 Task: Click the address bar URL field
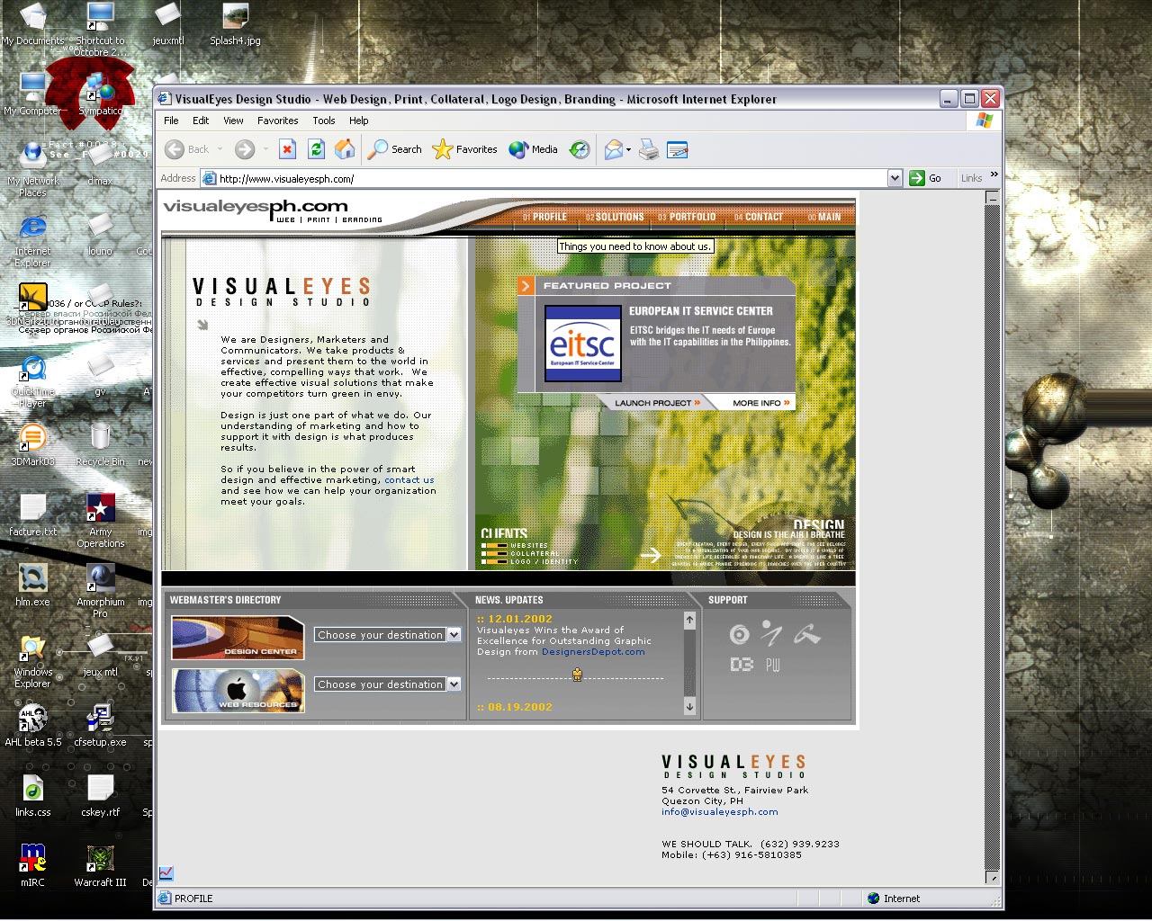point(540,178)
